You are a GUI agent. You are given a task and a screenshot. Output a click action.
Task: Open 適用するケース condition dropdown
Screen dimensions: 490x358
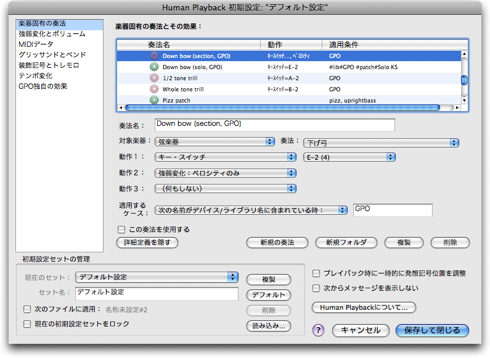pyautogui.click(x=251, y=210)
